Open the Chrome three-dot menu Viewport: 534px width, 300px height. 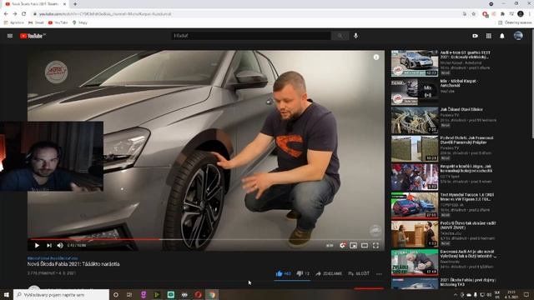[x=530, y=14]
